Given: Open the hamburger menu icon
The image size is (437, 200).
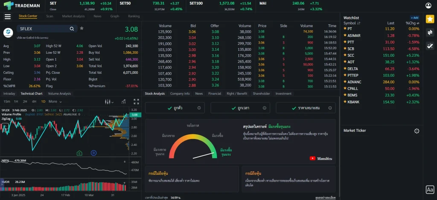Looking at the screenshot, I should click(x=7, y=17).
